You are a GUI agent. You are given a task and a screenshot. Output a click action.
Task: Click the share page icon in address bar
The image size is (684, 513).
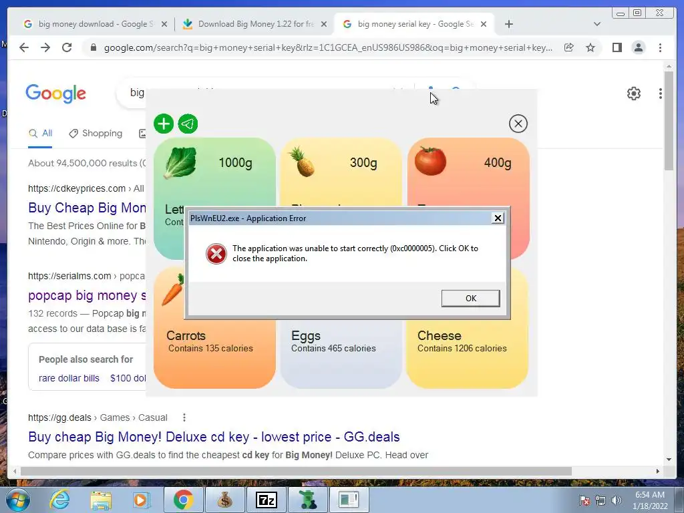point(568,47)
